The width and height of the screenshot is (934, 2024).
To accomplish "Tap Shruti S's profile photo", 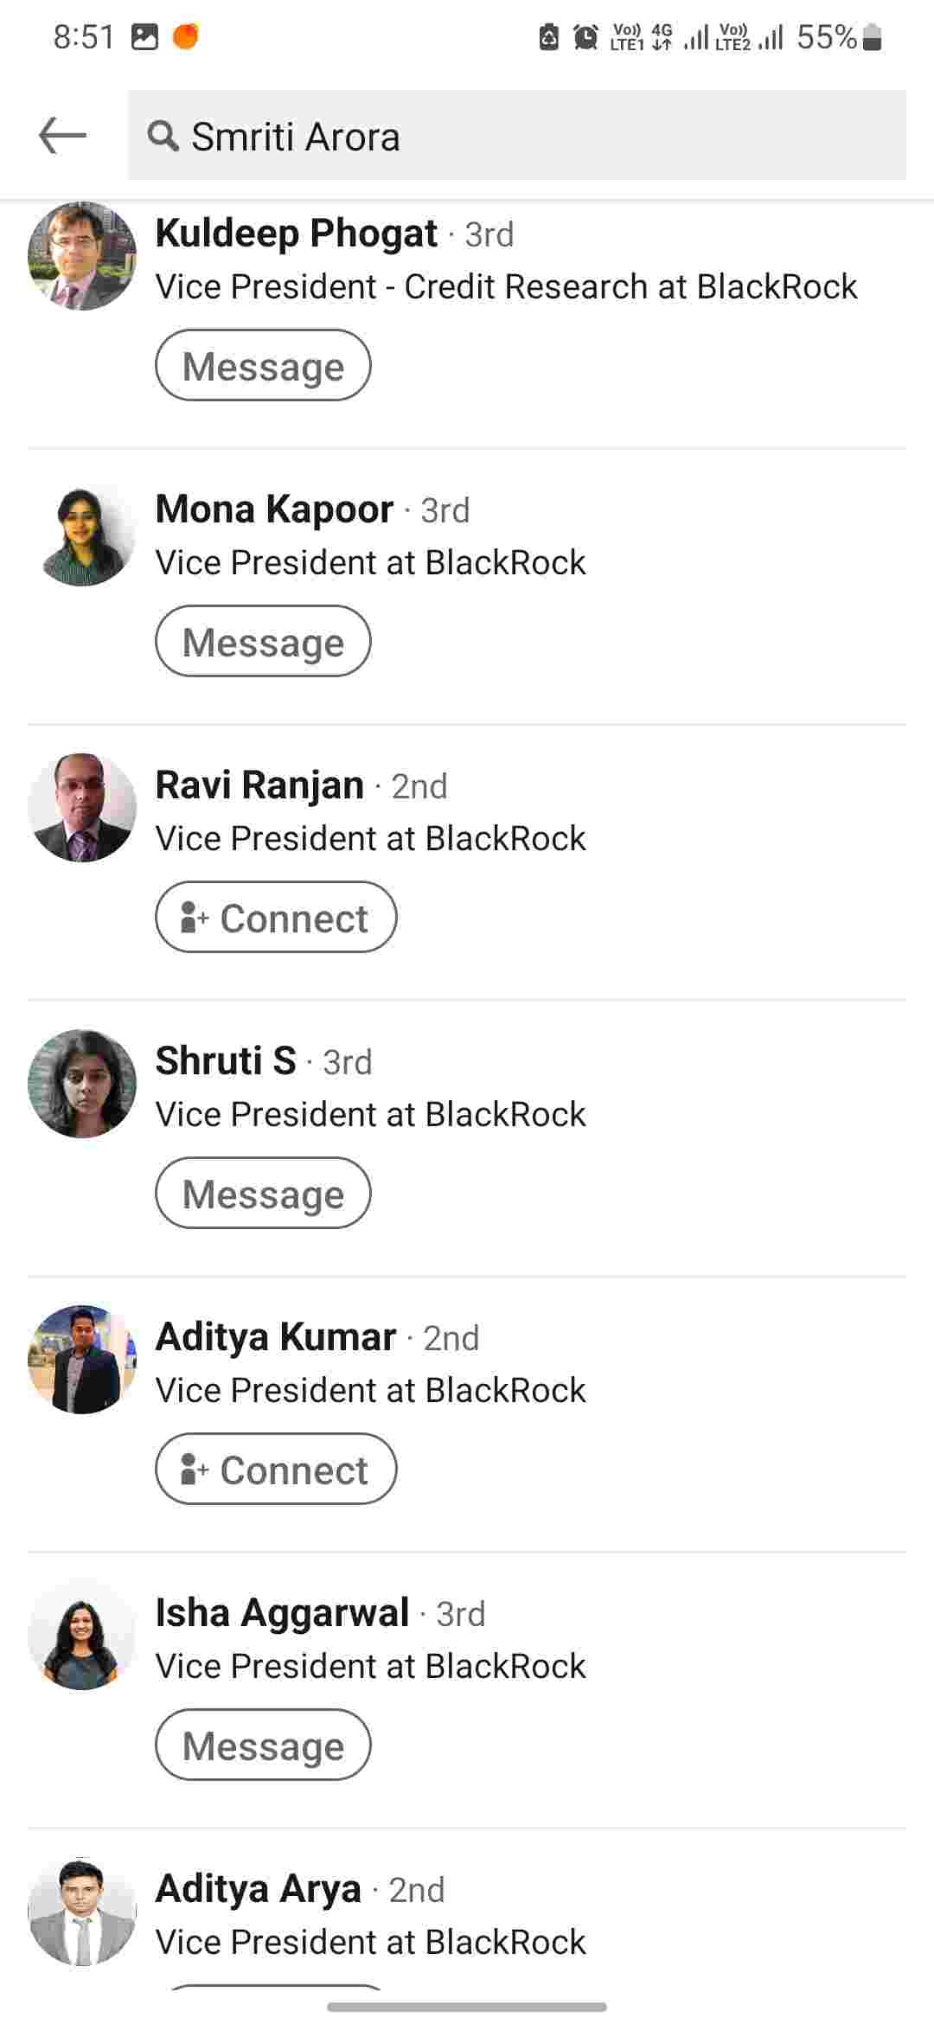I will (82, 1084).
